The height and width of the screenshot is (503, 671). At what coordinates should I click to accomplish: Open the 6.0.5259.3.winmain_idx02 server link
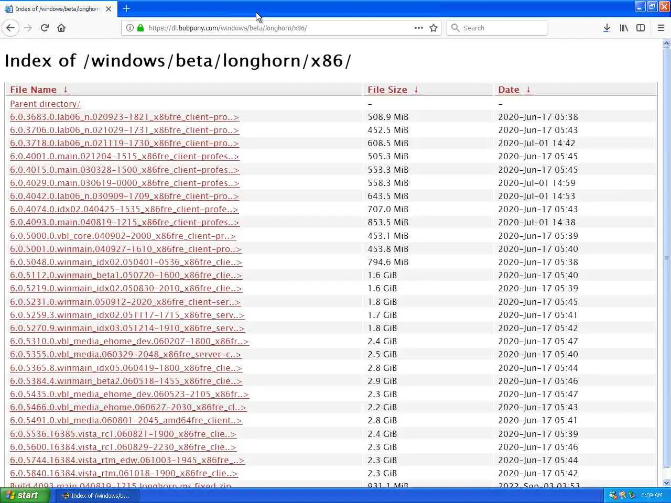click(127, 315)
